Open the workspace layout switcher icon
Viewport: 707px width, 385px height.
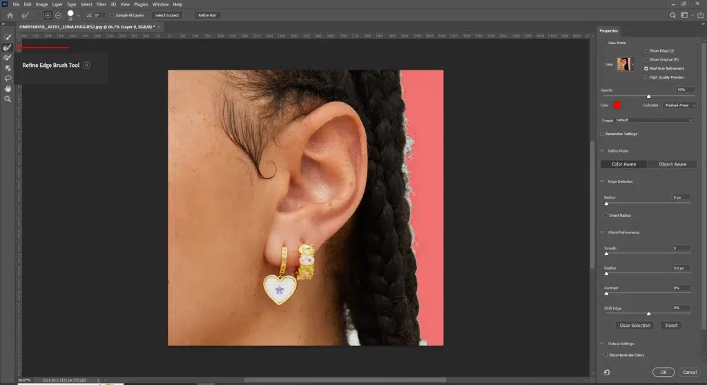coord(684,15)
